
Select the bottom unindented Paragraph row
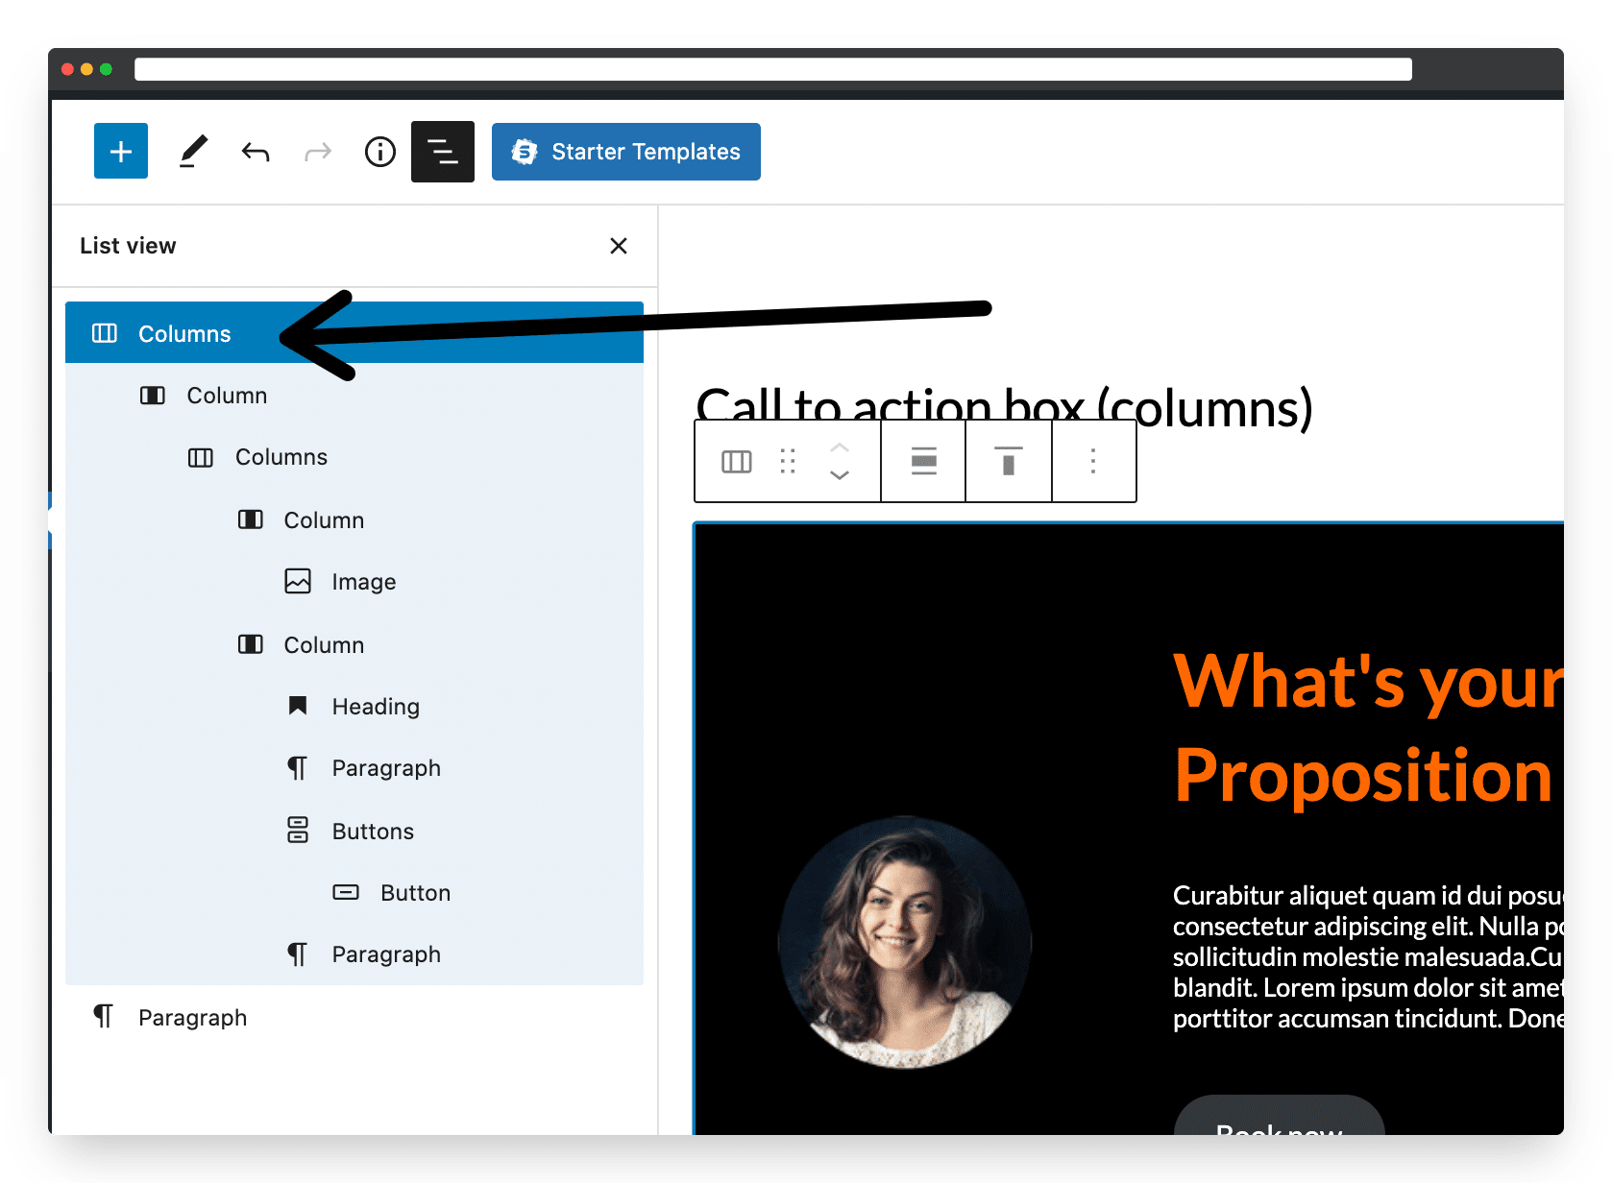(354, 1017)
